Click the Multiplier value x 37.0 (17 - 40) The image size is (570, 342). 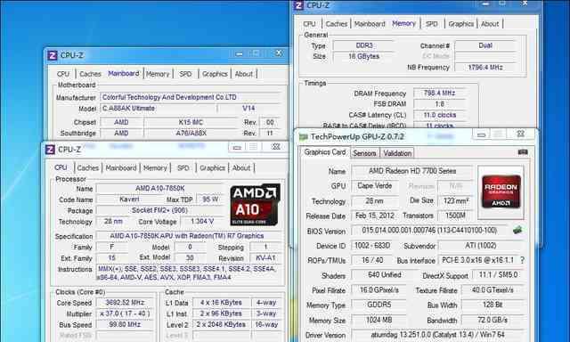point(125,313)
